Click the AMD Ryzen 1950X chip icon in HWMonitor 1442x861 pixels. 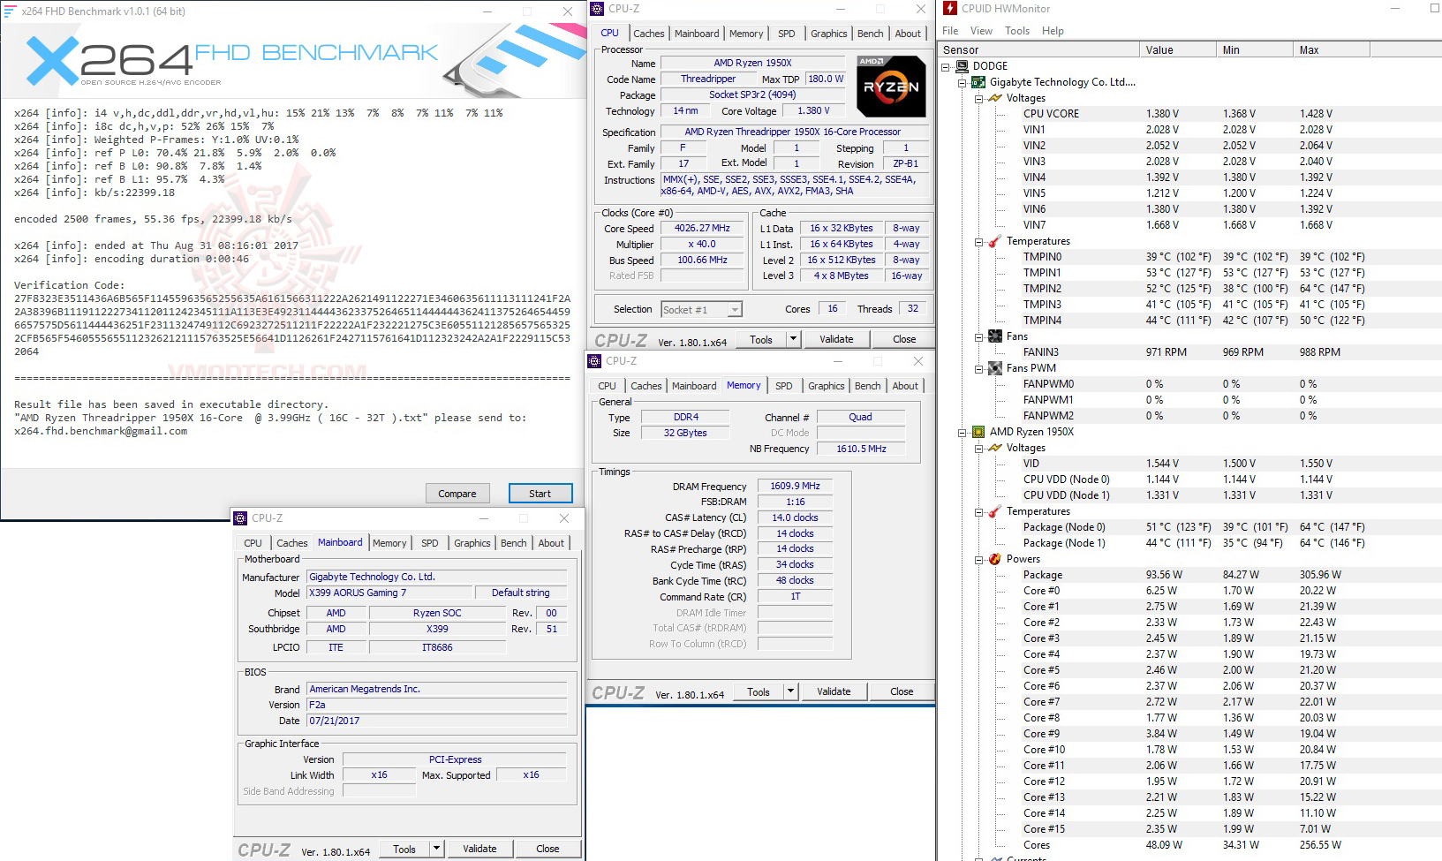[x=978, y=432]
